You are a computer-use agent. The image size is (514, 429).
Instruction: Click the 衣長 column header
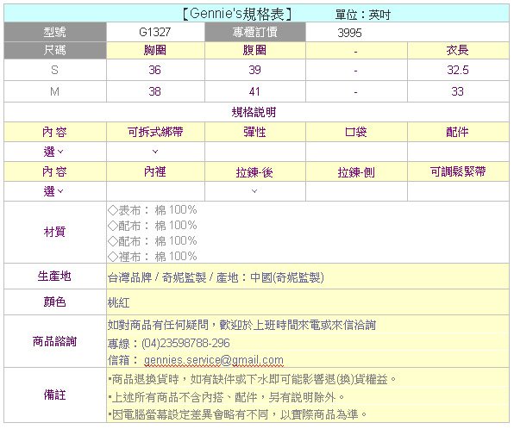[x=458, y=51]
